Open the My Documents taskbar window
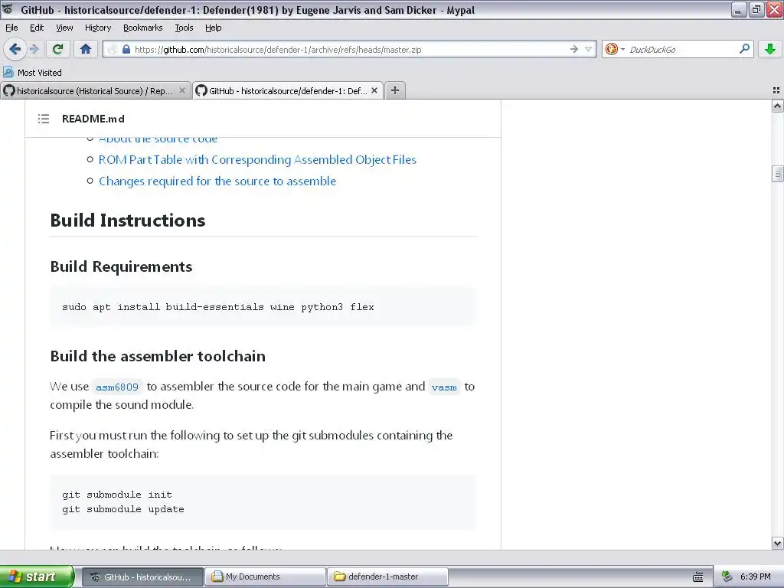The width and height of the screenshot is (784, 588). pyautogui.click(x=266, y=577)
